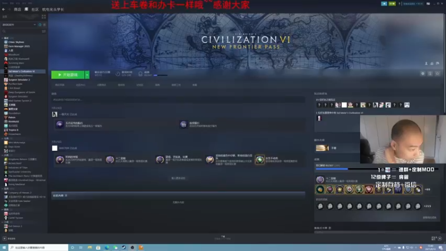Select Tropico 6 in library
Image resolution: width=446 pixels, height=251 pixels.
(13, 130)
